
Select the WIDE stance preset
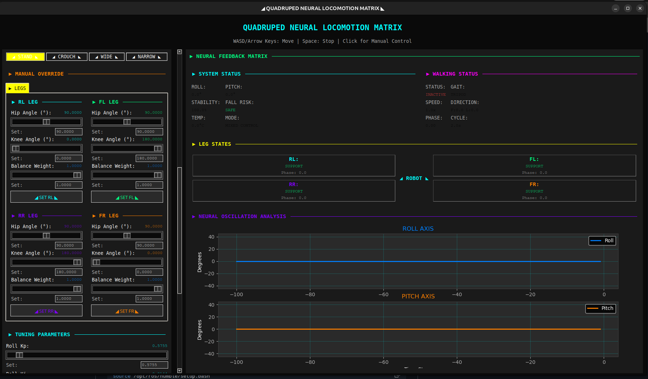tap(107, 57)
